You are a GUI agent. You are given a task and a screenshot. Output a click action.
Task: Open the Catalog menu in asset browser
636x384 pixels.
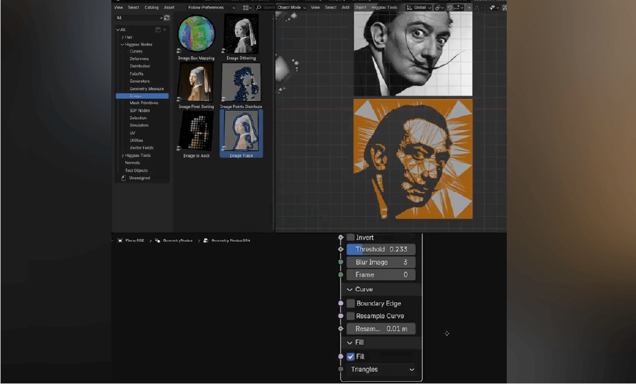click(x=151, y=8)
